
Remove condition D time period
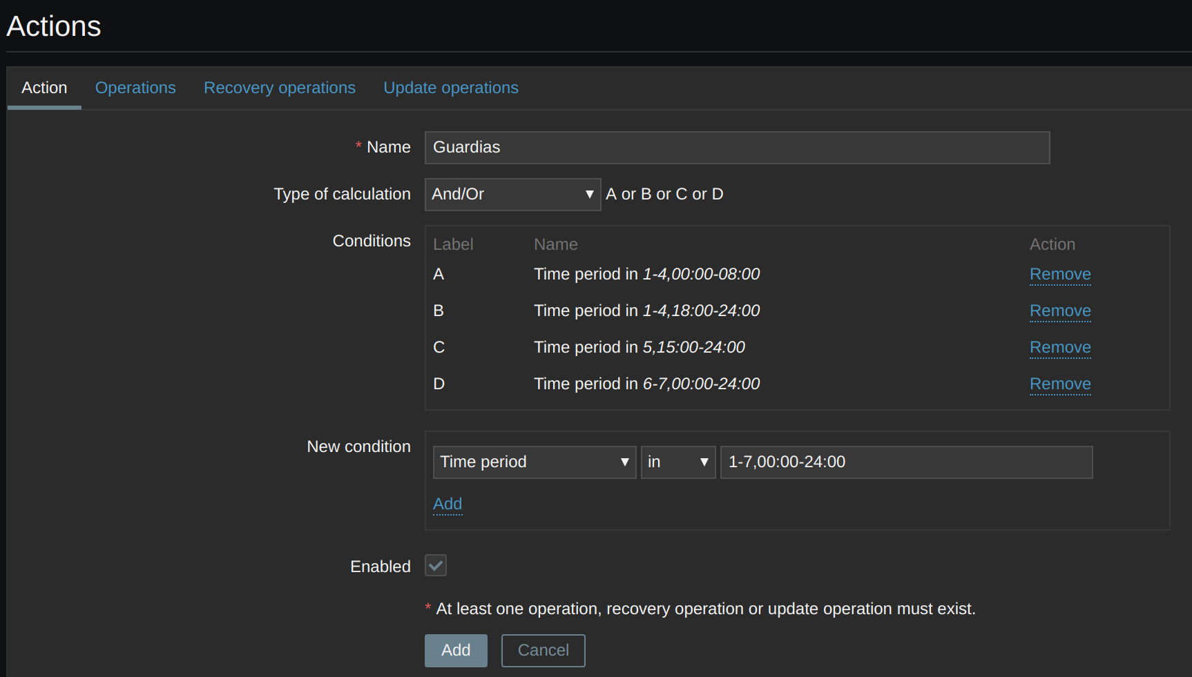pyautogui.click(x=1059, y=384)
